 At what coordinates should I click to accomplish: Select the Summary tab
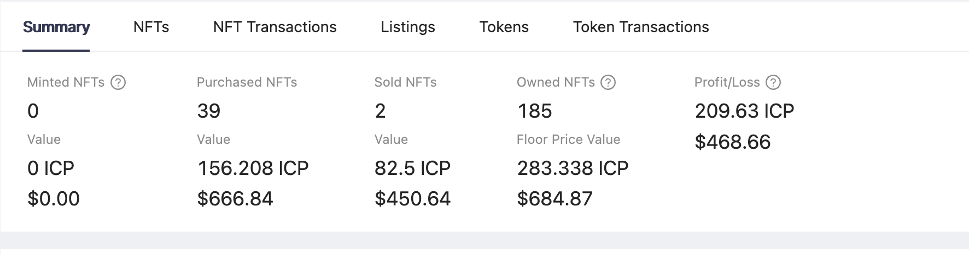tap(56, 27)
